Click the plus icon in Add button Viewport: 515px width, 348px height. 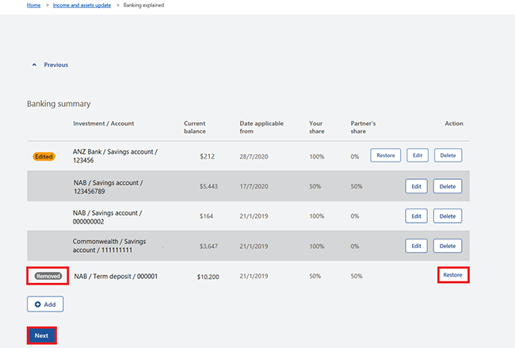[x=38, y=304]
